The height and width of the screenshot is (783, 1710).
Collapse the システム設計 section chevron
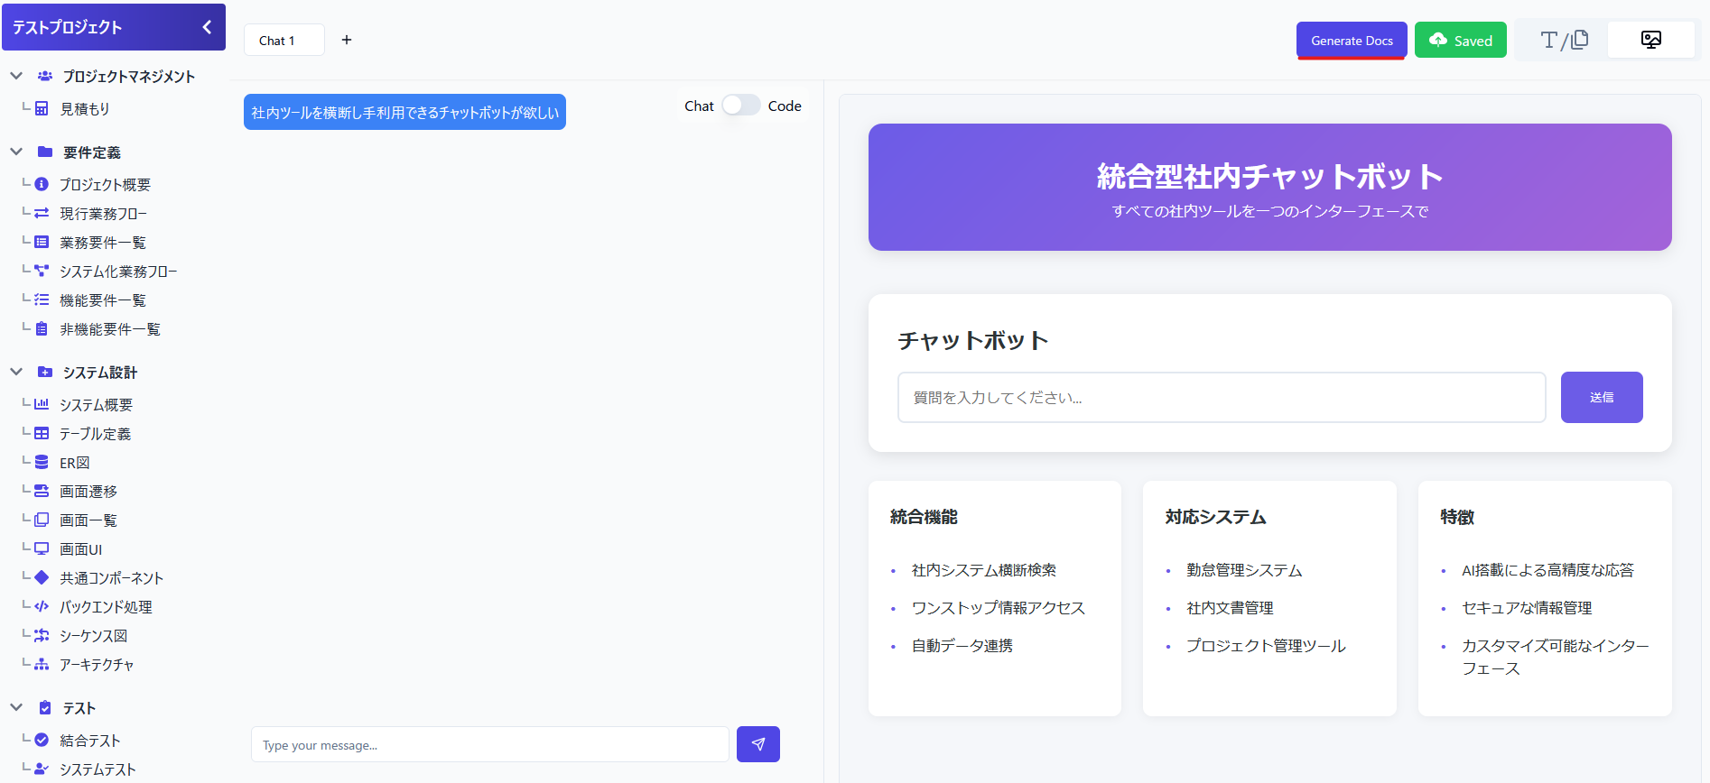(x=16, y=372)
